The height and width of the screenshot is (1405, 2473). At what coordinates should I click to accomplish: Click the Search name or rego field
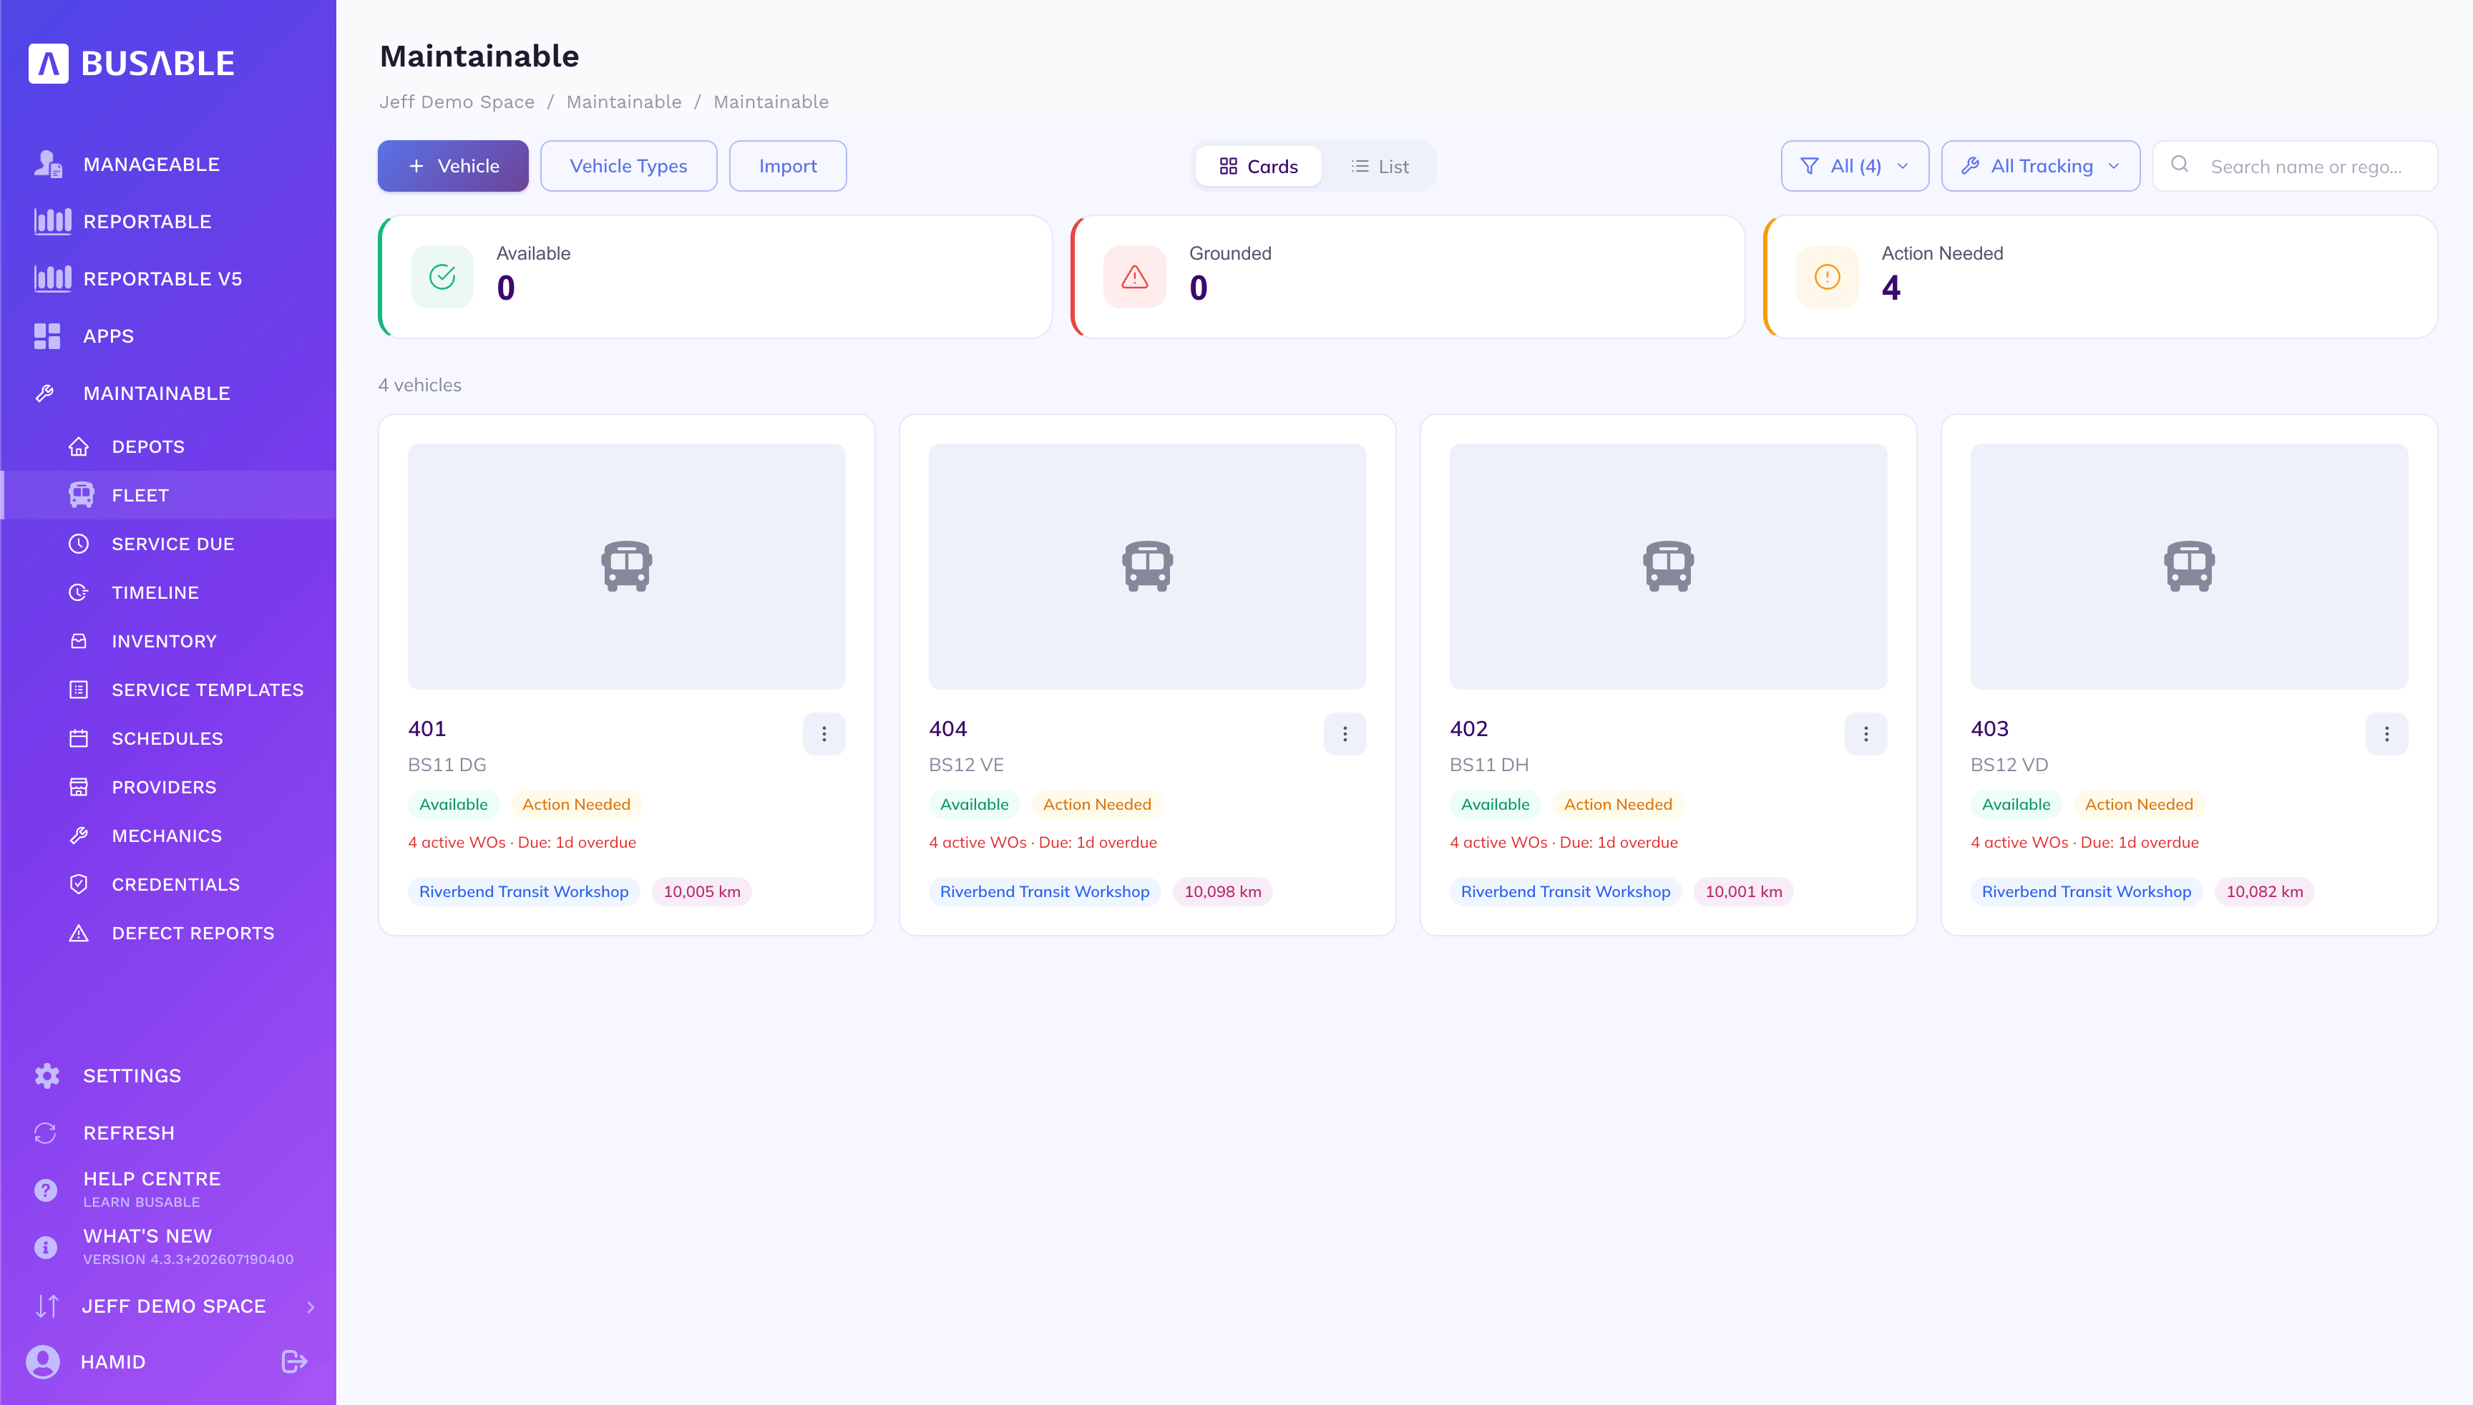[x=2294, y=166]
